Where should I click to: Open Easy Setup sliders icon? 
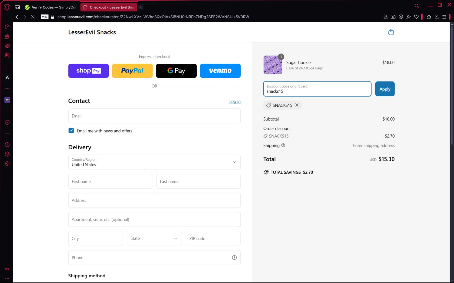[444, 17]
